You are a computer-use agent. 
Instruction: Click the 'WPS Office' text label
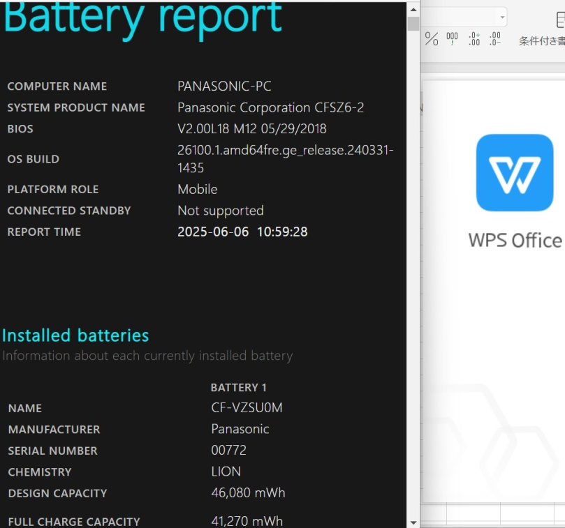point(515,240)
